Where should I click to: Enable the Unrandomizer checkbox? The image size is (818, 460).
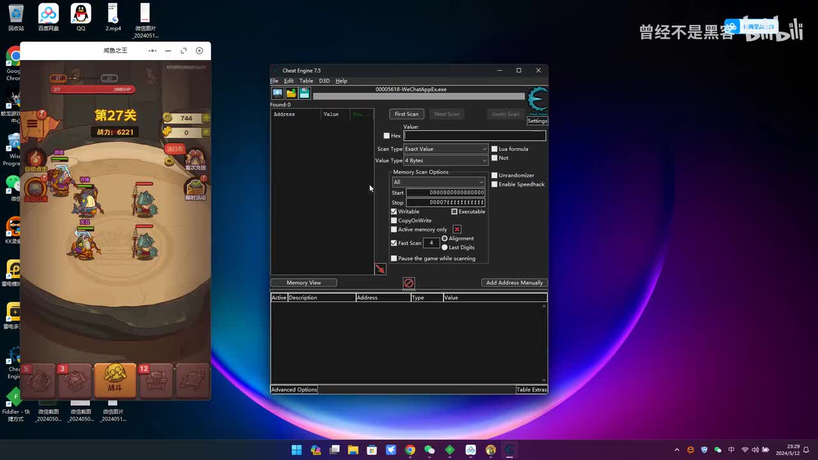click(x=495, y=175)
